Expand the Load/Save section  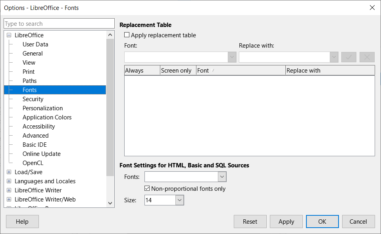(x=9, y=172)
